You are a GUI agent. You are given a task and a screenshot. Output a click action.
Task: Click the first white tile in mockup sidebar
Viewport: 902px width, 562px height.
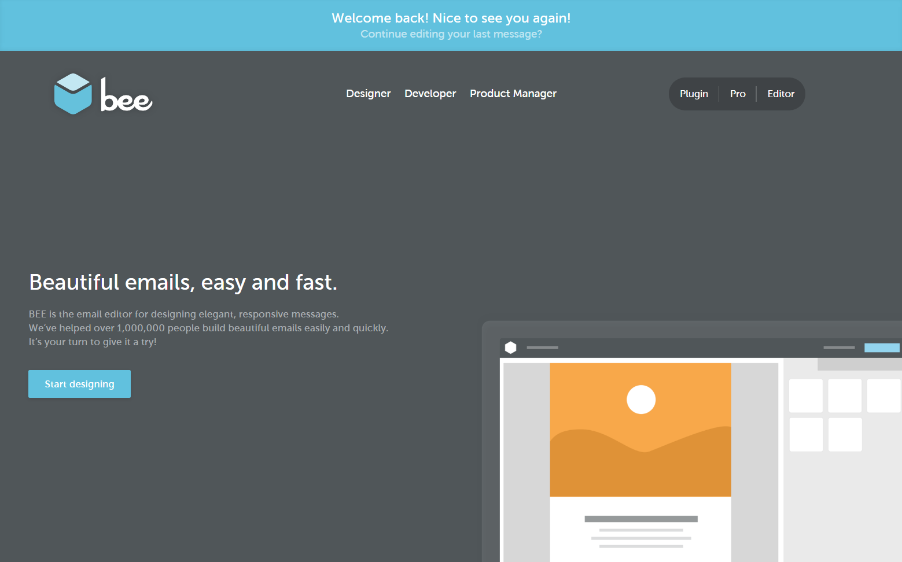(x=805, y=395)
